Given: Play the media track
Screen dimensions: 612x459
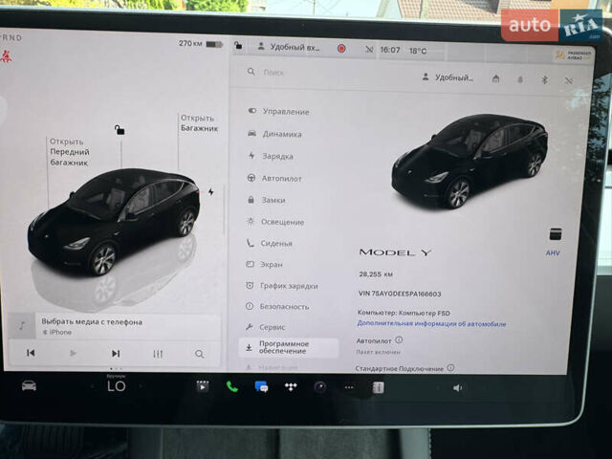Looking at the screenshot, I should coord(73,353).
